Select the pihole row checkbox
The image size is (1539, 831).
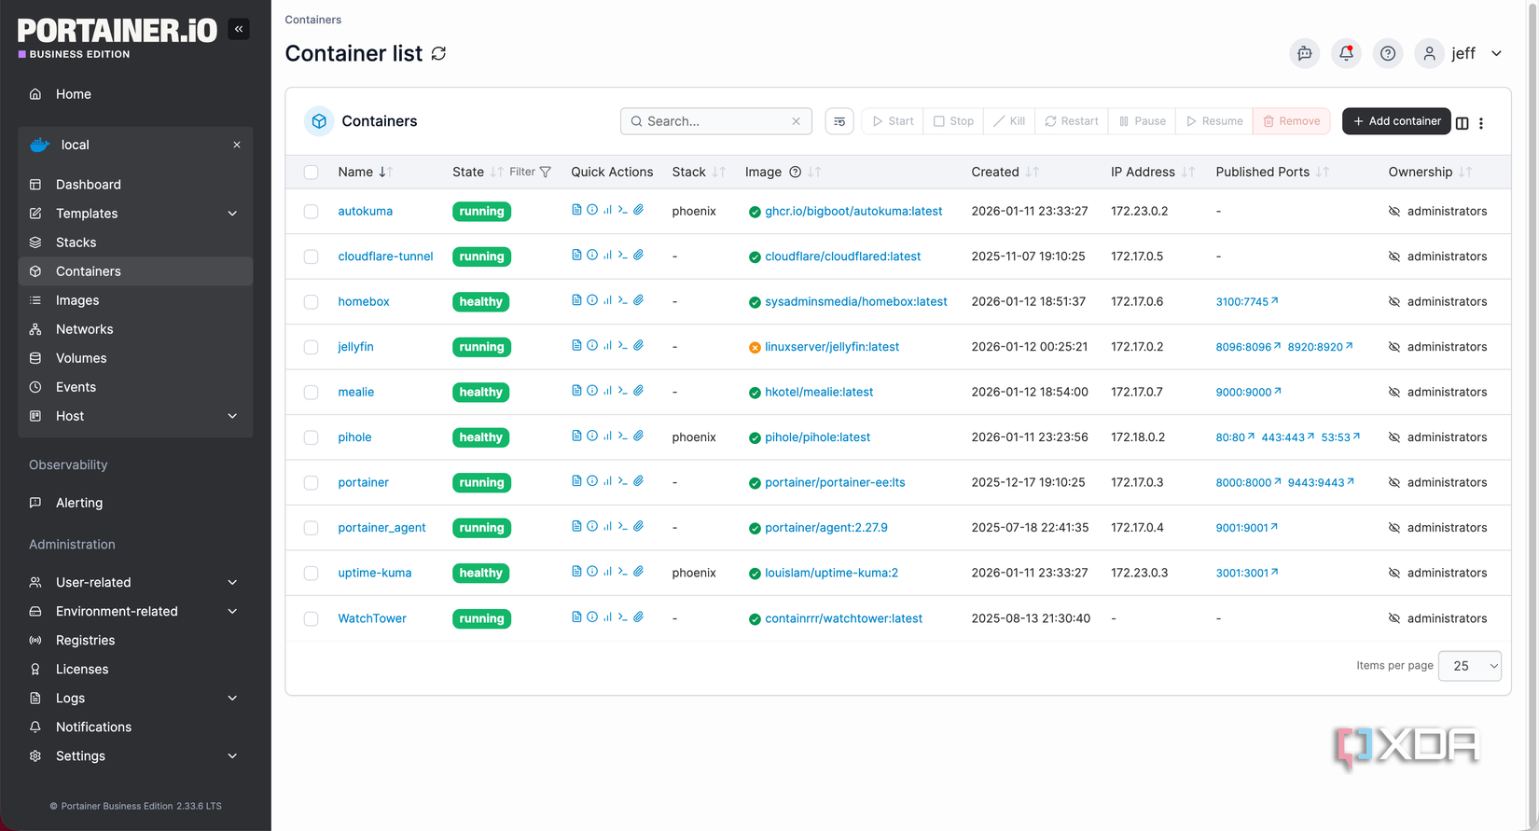(x=312, y=438)
